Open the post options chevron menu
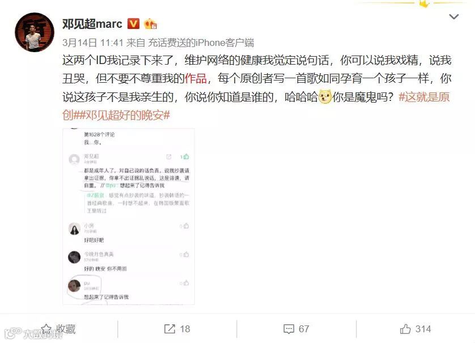 [x=453, y=16]
